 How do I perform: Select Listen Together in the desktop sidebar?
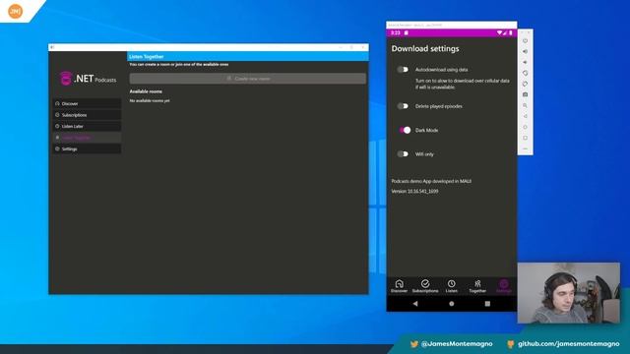click(x=87, y=138)
